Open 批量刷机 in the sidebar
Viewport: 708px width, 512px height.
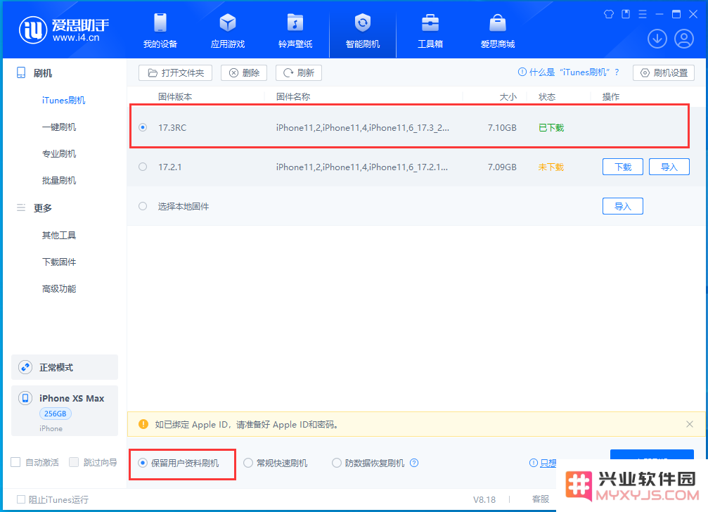click(59, 180)
